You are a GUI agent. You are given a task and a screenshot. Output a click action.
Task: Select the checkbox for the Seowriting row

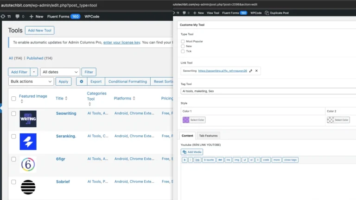13,113
